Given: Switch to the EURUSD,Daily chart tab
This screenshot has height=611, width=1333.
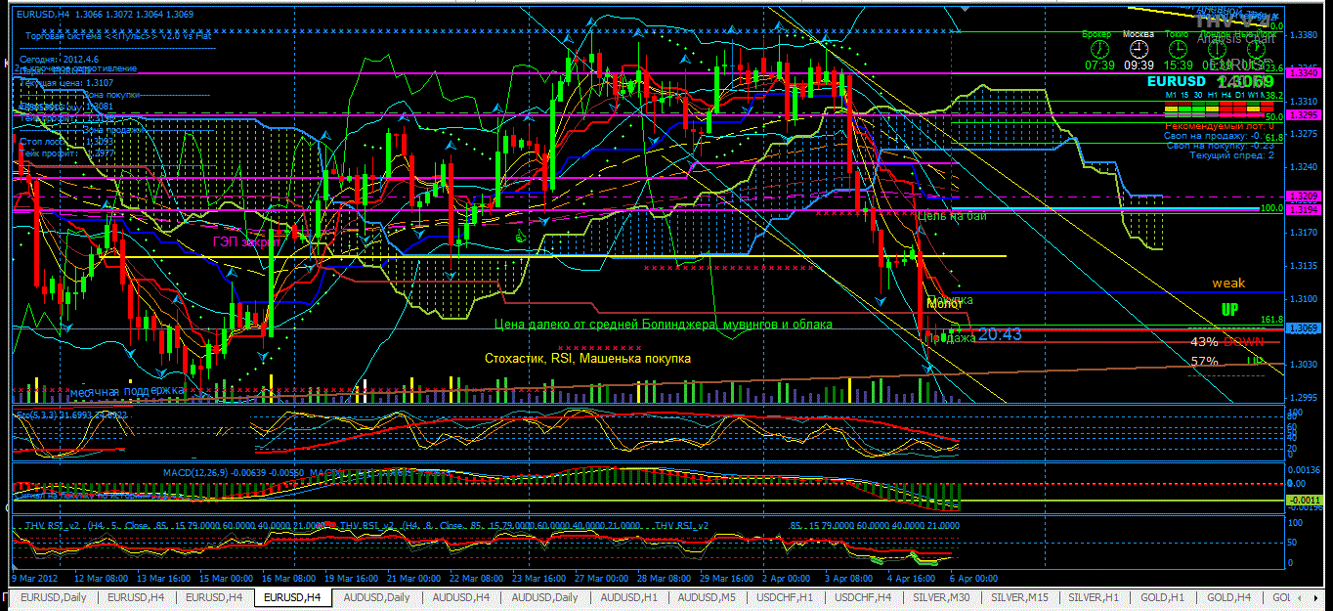Looking at the screenshot, I should pyautogui.click(x=54, y=597).
